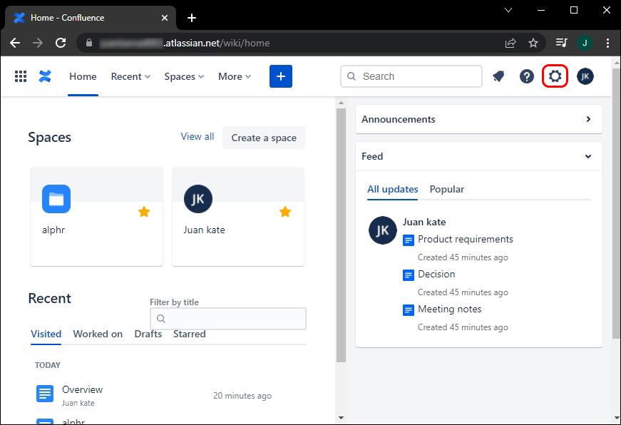Expand the Announcements panel
The width and height of the screenshot is (621, 425).
(588, 119)
